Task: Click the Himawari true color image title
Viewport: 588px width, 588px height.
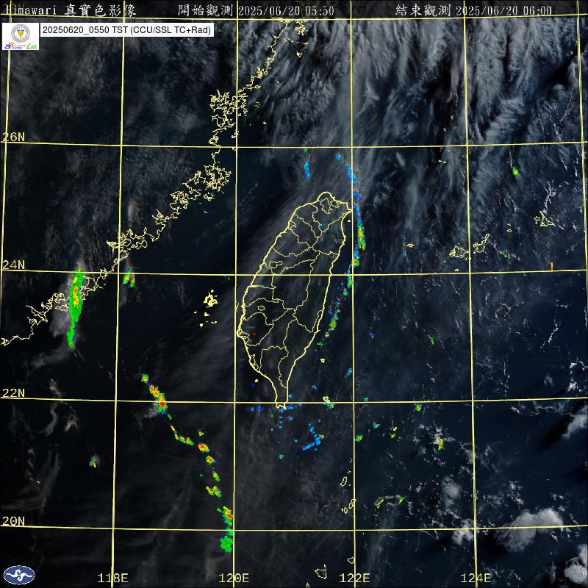Action: (71, 10)
